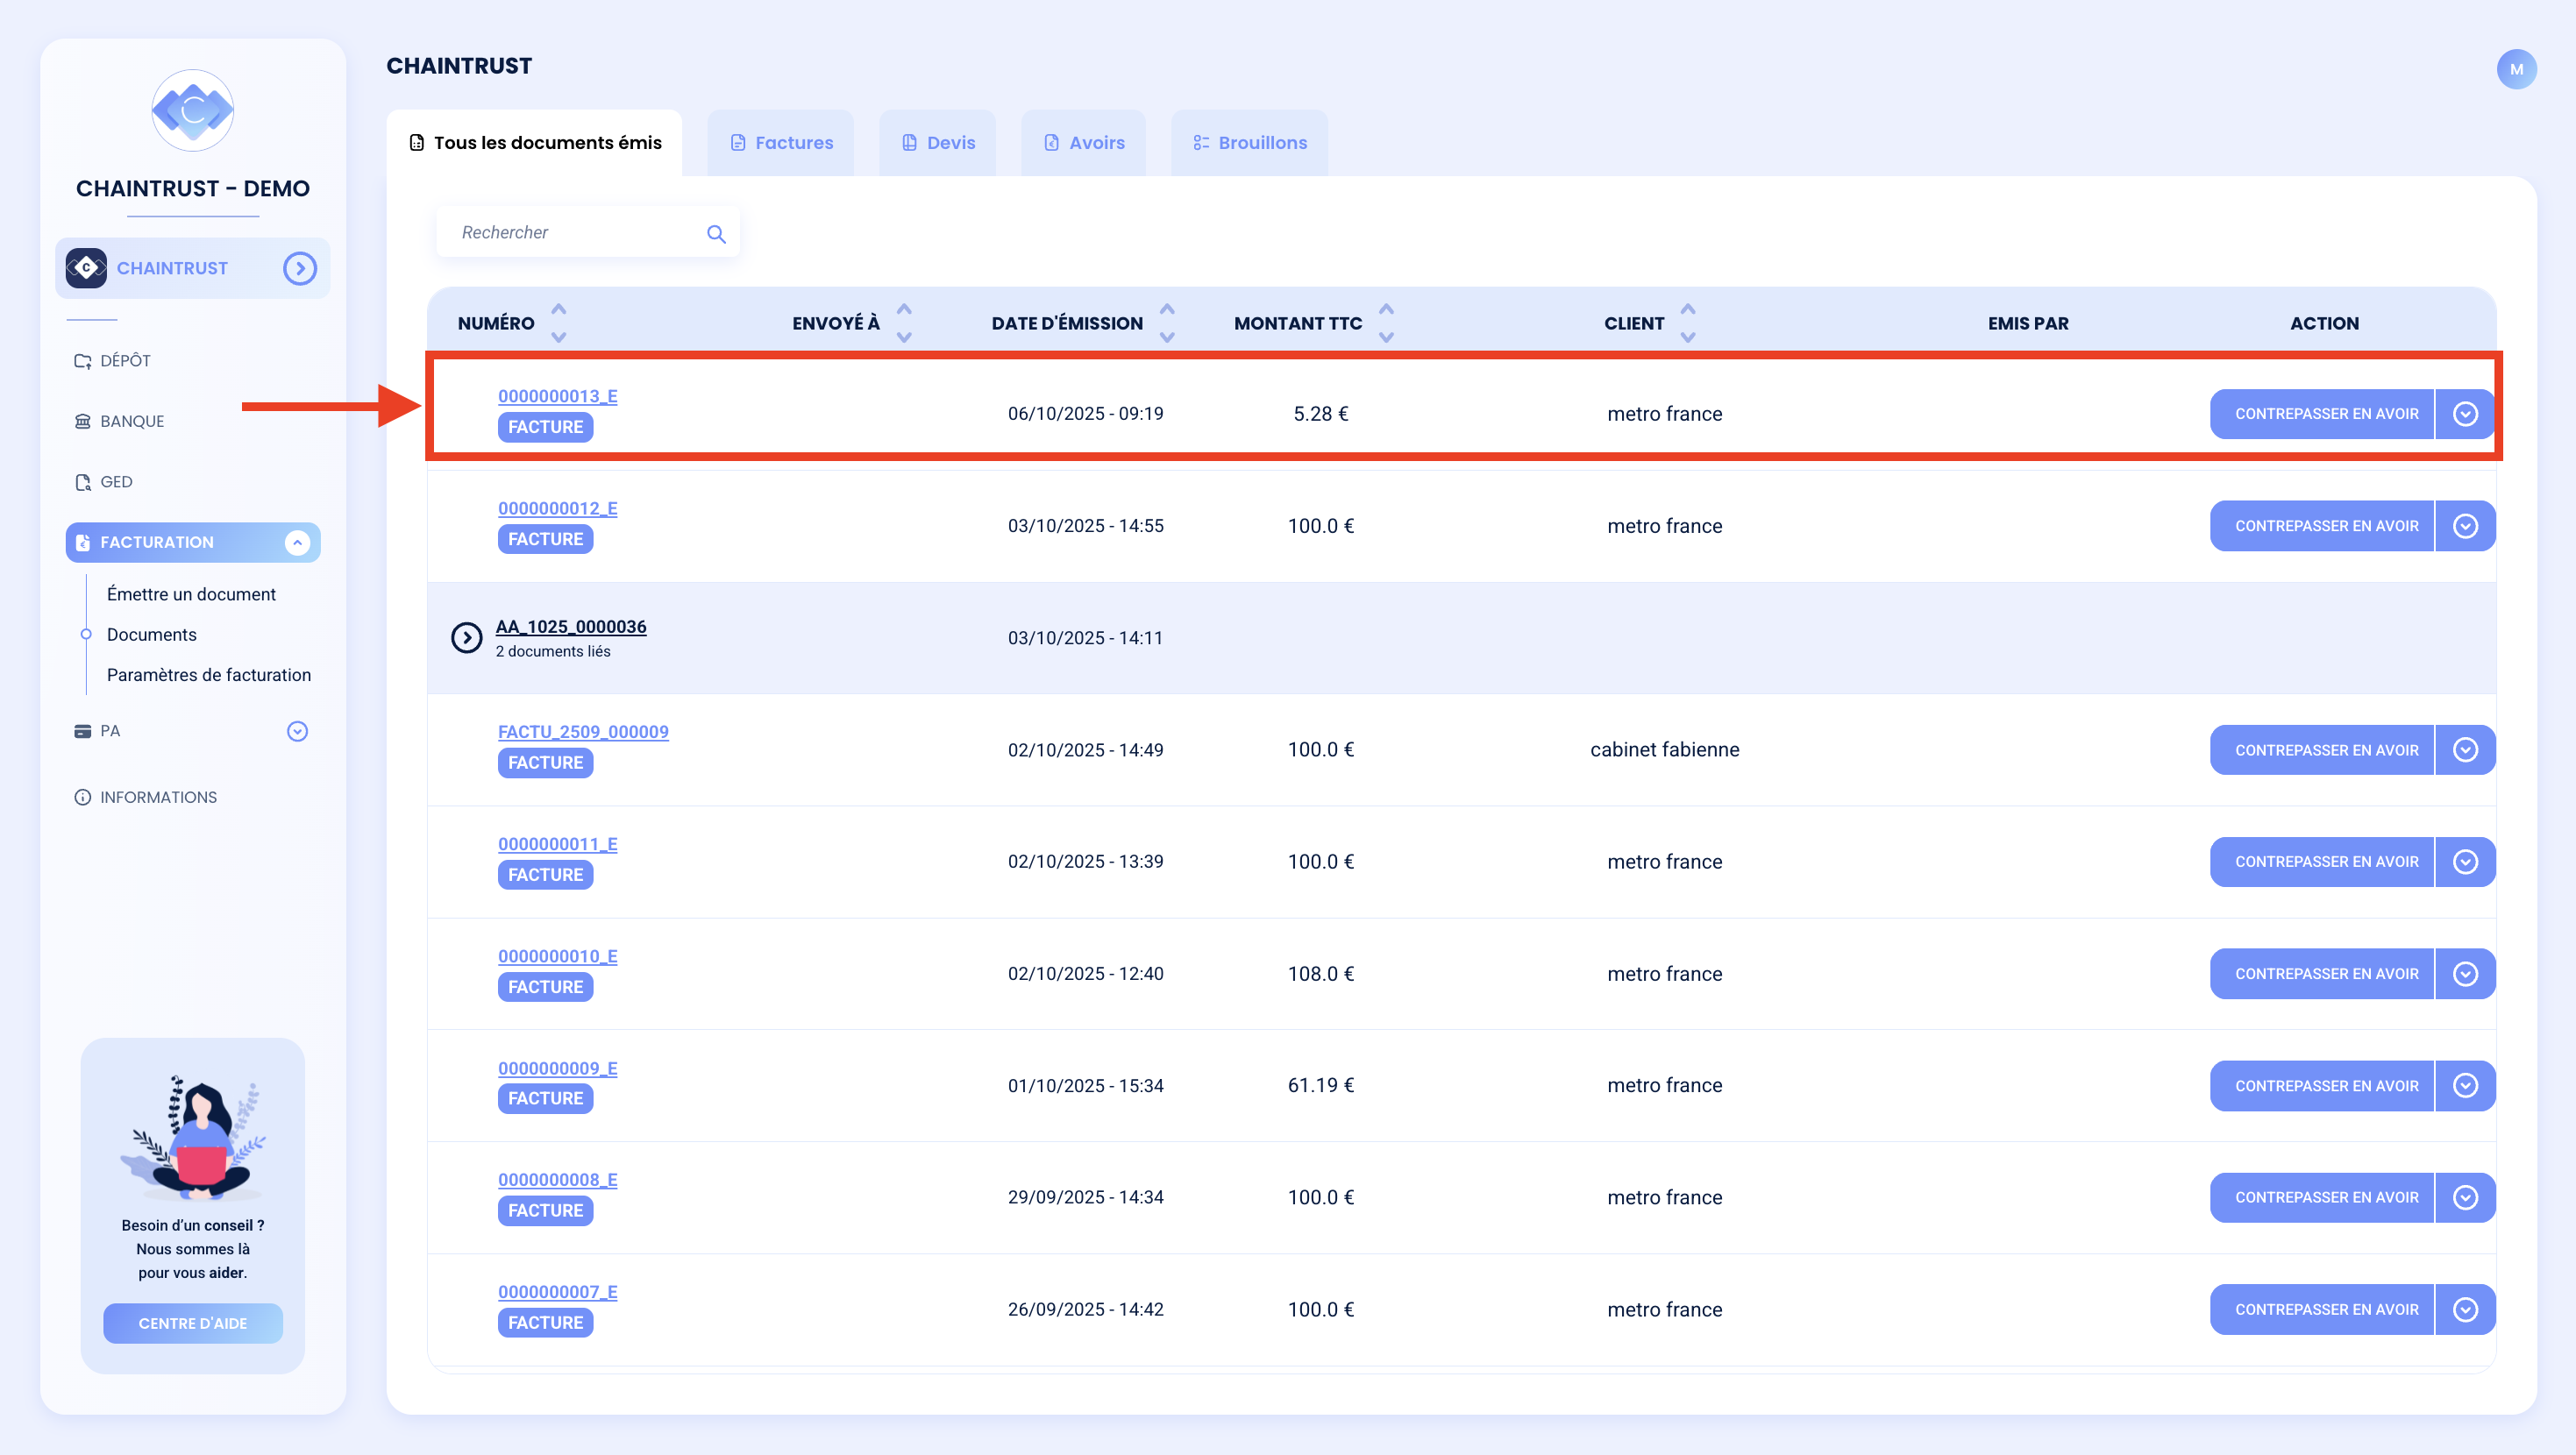Expand AA_1025_0000036 linked documents

click(466, 638)
